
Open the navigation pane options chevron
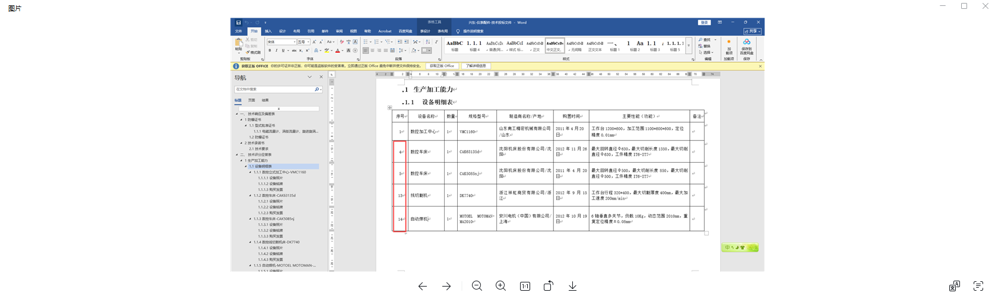point(309,77)
